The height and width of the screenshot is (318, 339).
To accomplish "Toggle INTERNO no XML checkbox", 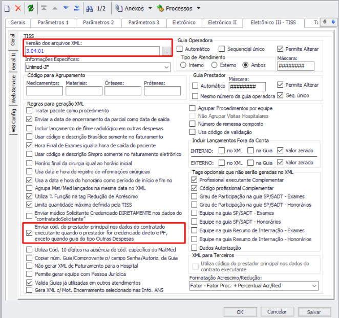I will [222, 150].
